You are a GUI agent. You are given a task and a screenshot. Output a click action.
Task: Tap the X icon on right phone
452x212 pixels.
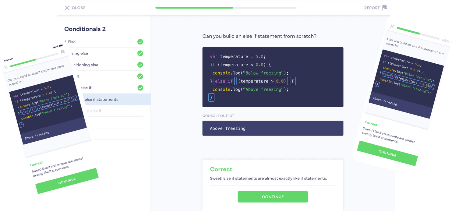coord(392,27)
